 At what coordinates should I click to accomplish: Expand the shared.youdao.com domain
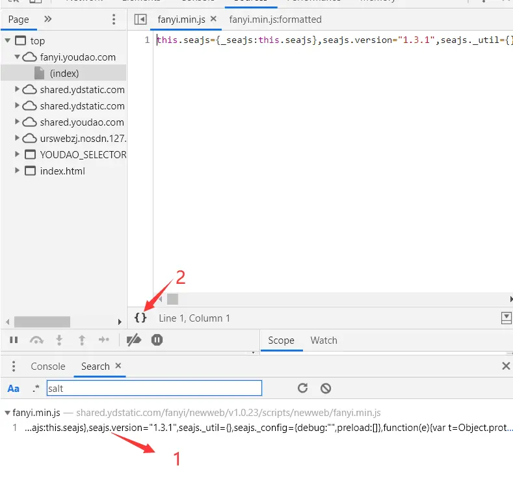click(x=17, y=122)
